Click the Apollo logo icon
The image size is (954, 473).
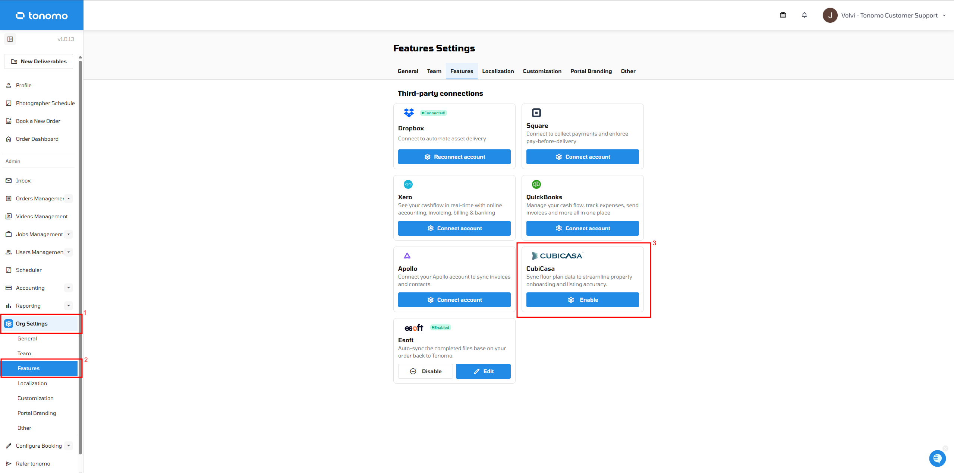pyautogui.click(x=407, y=256)
